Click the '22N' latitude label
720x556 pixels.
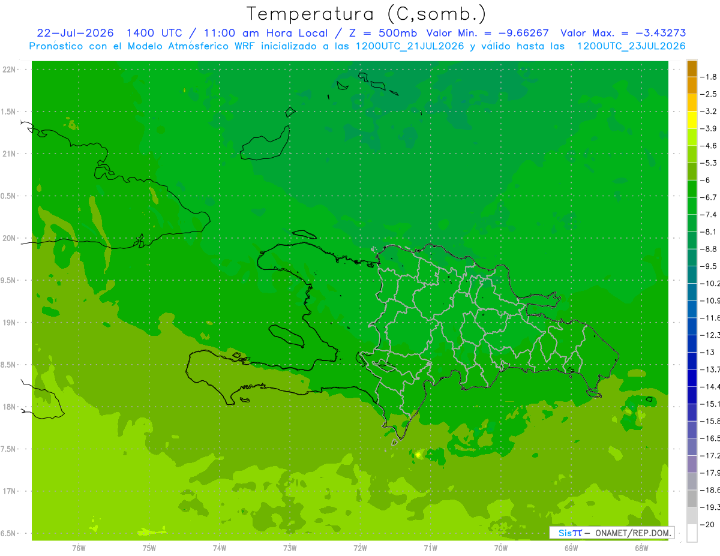pyautogui.click(x=10, y=70)
